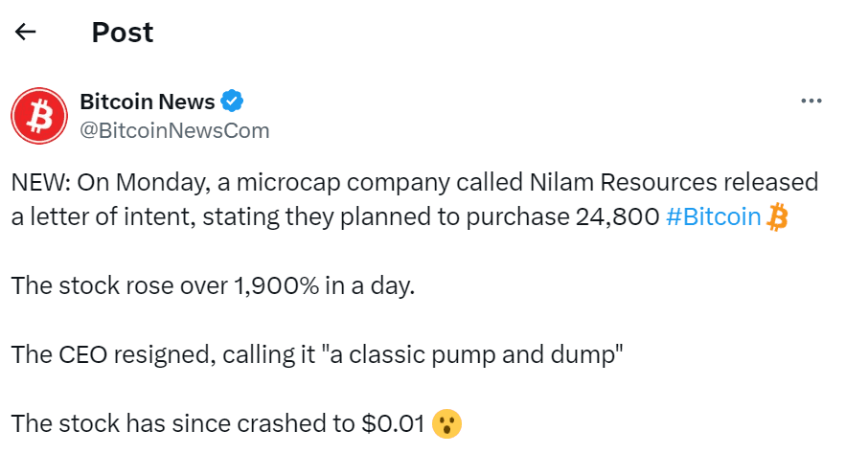The height and width of the screenshot is (454, 846).
Task: Click the Bitcoin News display name
Action: point(148,101)
